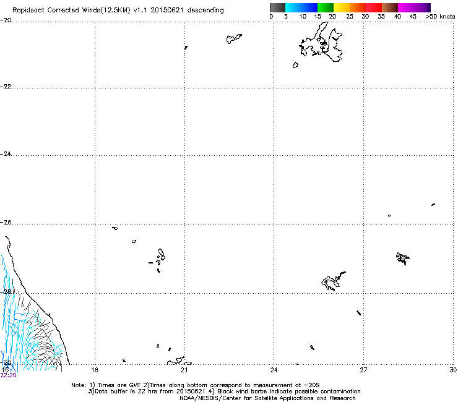Image resolution: width=458 pixels, height=402 pixels.
Task: Click the '-26' latitude label
Action: click(x=6, y=223)
